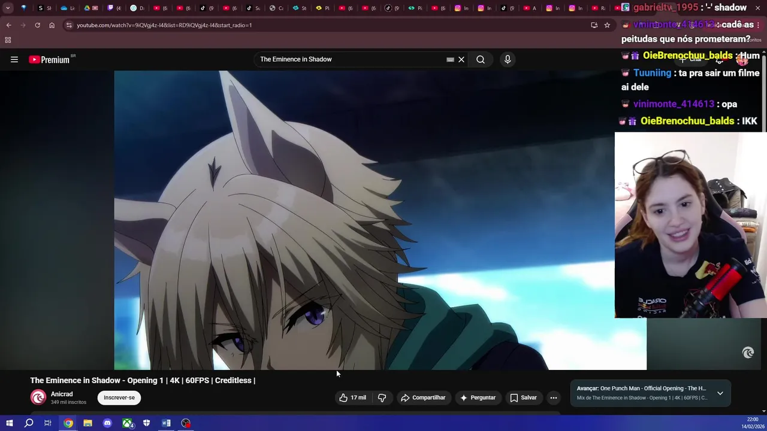Subscribe with the Inscrever-se button
Screen dimensions: 767x431
click(119, 397)
